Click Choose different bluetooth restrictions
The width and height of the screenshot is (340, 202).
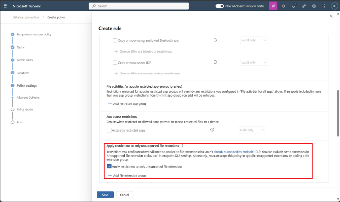[x=143, y=51]
